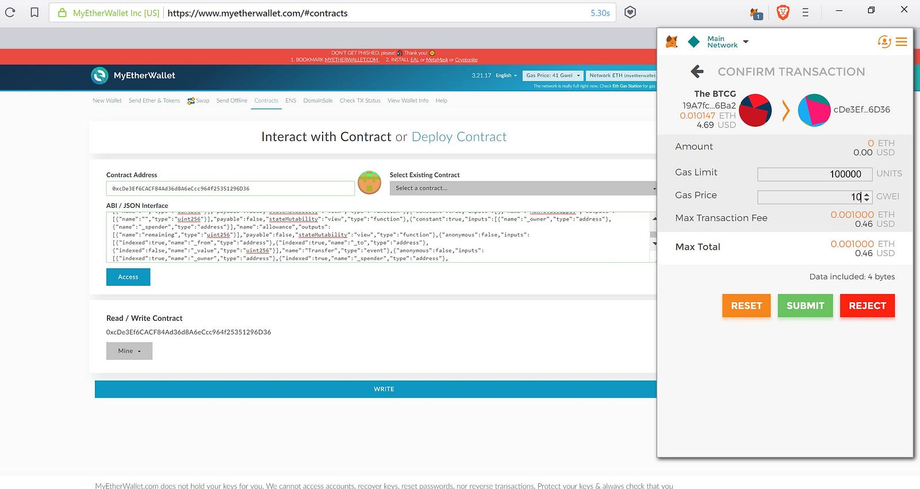The height and width of the screenshot is (489, 920).
Task: Click the Data included: 4 bytes text
Action: coord(852,277)
